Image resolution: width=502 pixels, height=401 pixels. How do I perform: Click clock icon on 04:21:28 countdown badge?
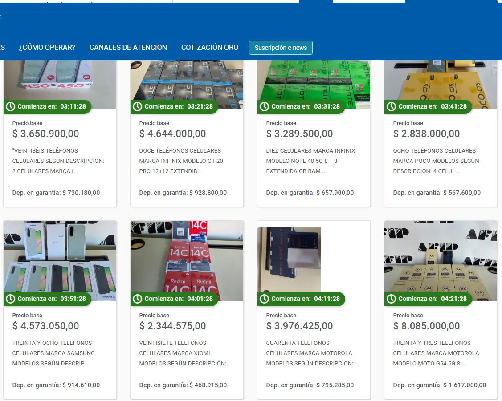point(392,299)
